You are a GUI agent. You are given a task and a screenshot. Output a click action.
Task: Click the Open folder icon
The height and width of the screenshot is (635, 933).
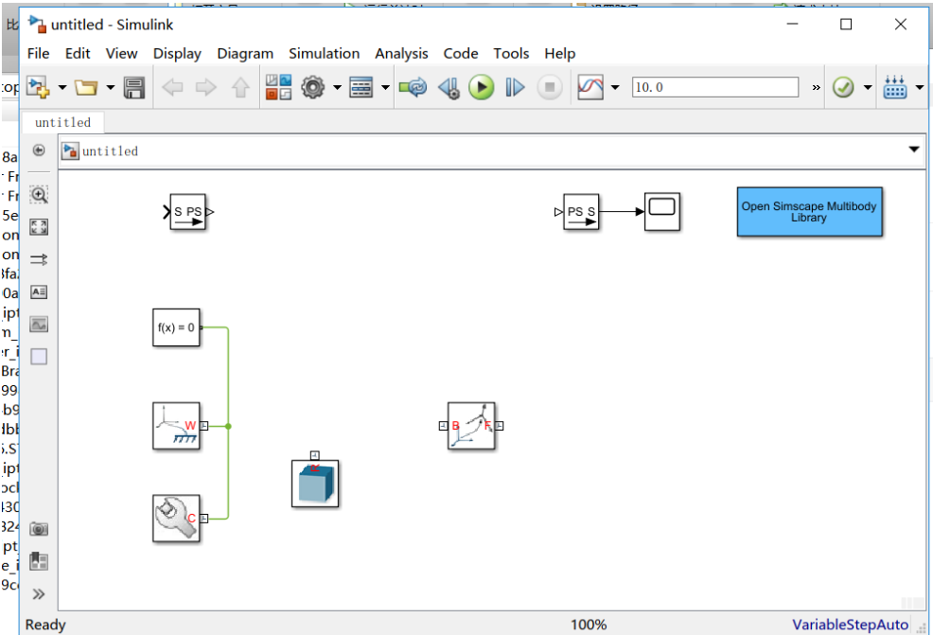[x=86, y=87]
